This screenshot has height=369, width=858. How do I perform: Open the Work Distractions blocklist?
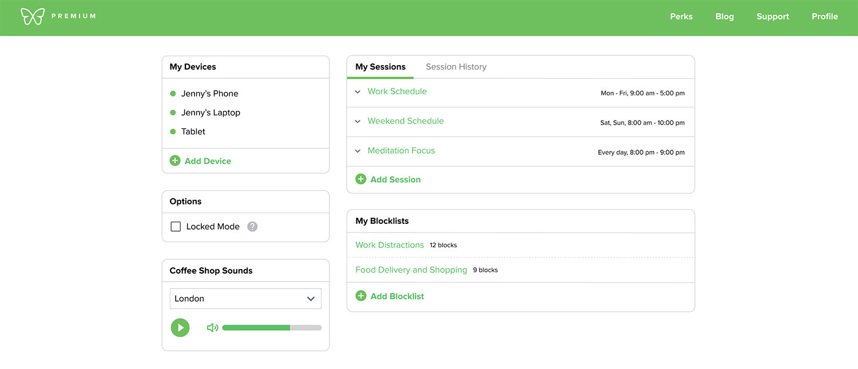point(390,245)
